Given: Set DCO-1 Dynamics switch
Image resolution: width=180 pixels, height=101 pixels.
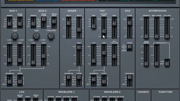Looking at the screenshot, I should pyautogui.click(x=10, y=81).
